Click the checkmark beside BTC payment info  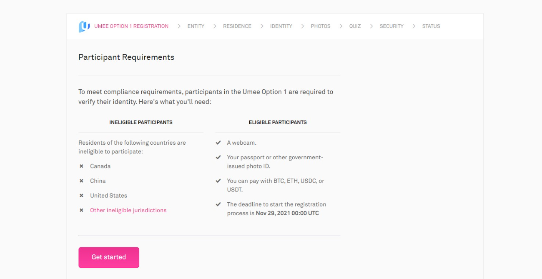tap(218, 181)
